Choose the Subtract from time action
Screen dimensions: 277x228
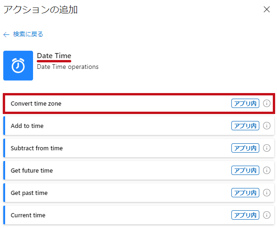tap(139, 148)
